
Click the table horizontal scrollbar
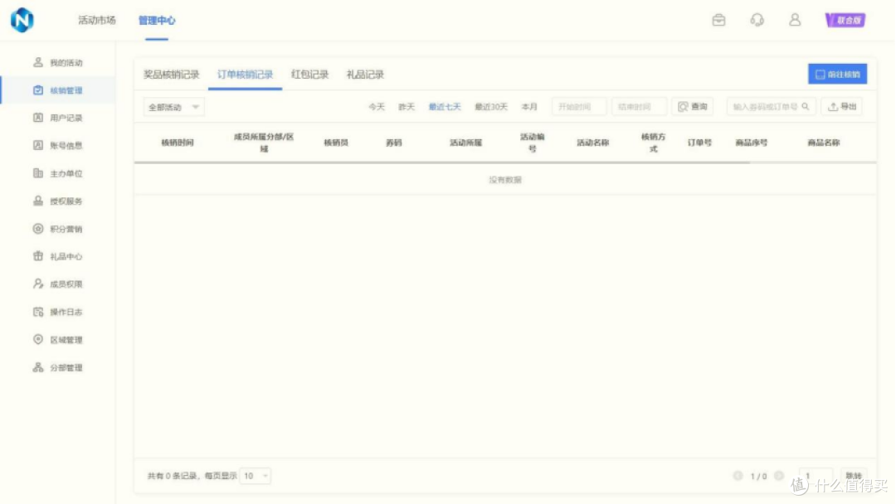[x=441, y=162]
